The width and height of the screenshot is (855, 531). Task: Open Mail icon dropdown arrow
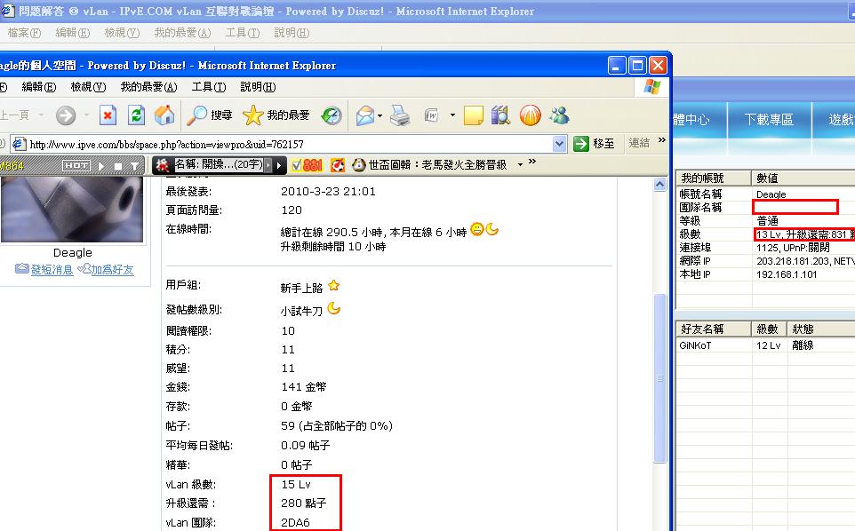[380, 115]
